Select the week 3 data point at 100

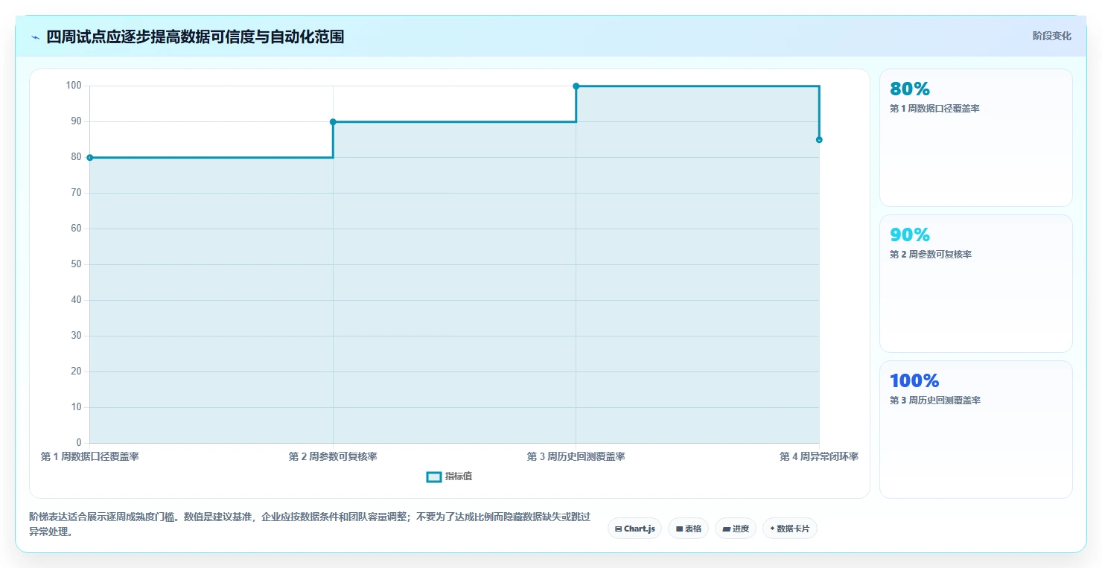click(x=576, y=86)
